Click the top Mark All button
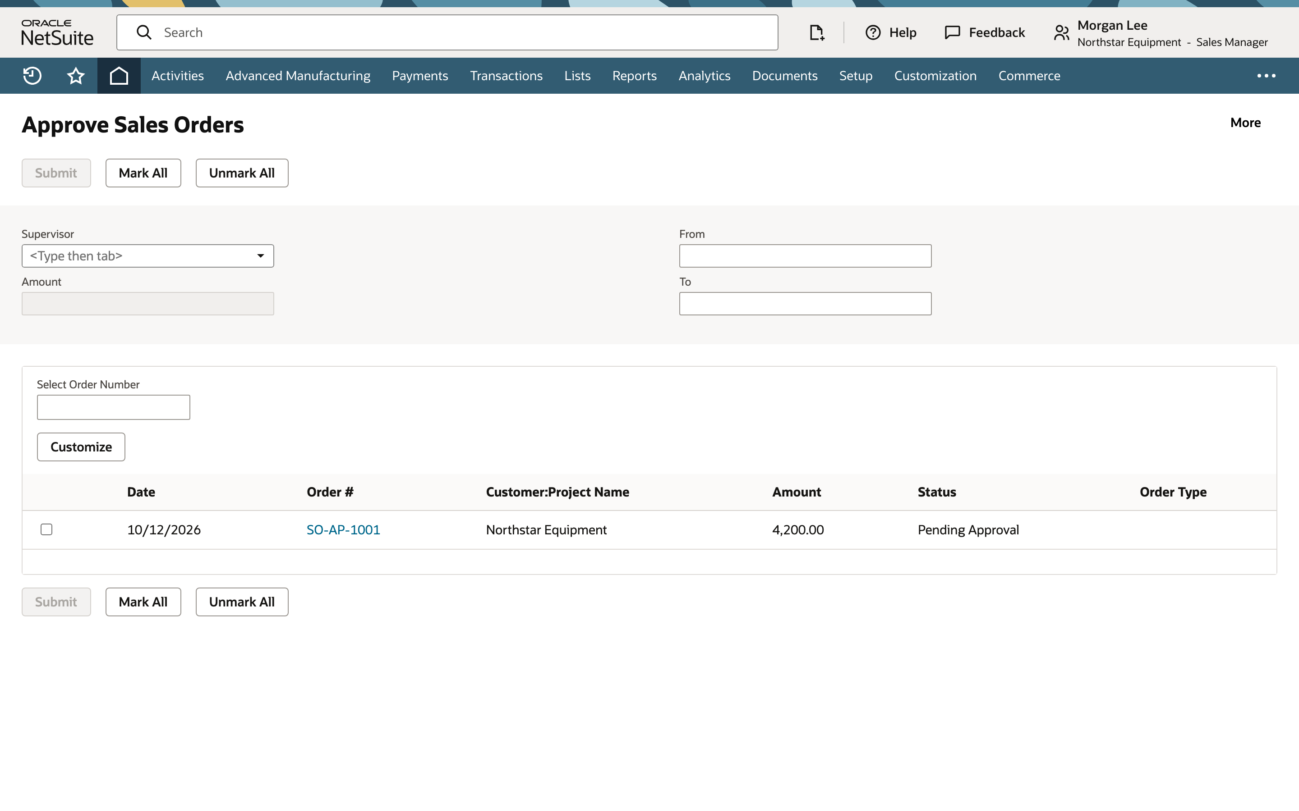 pyautogui.click(x=143, y=173)
